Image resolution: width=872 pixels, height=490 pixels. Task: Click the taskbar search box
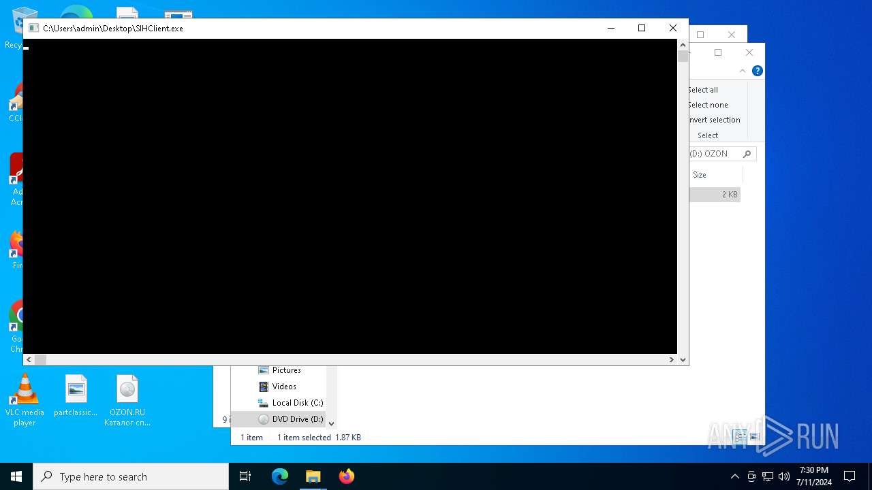pyautogui.click(x=131, y=476)
